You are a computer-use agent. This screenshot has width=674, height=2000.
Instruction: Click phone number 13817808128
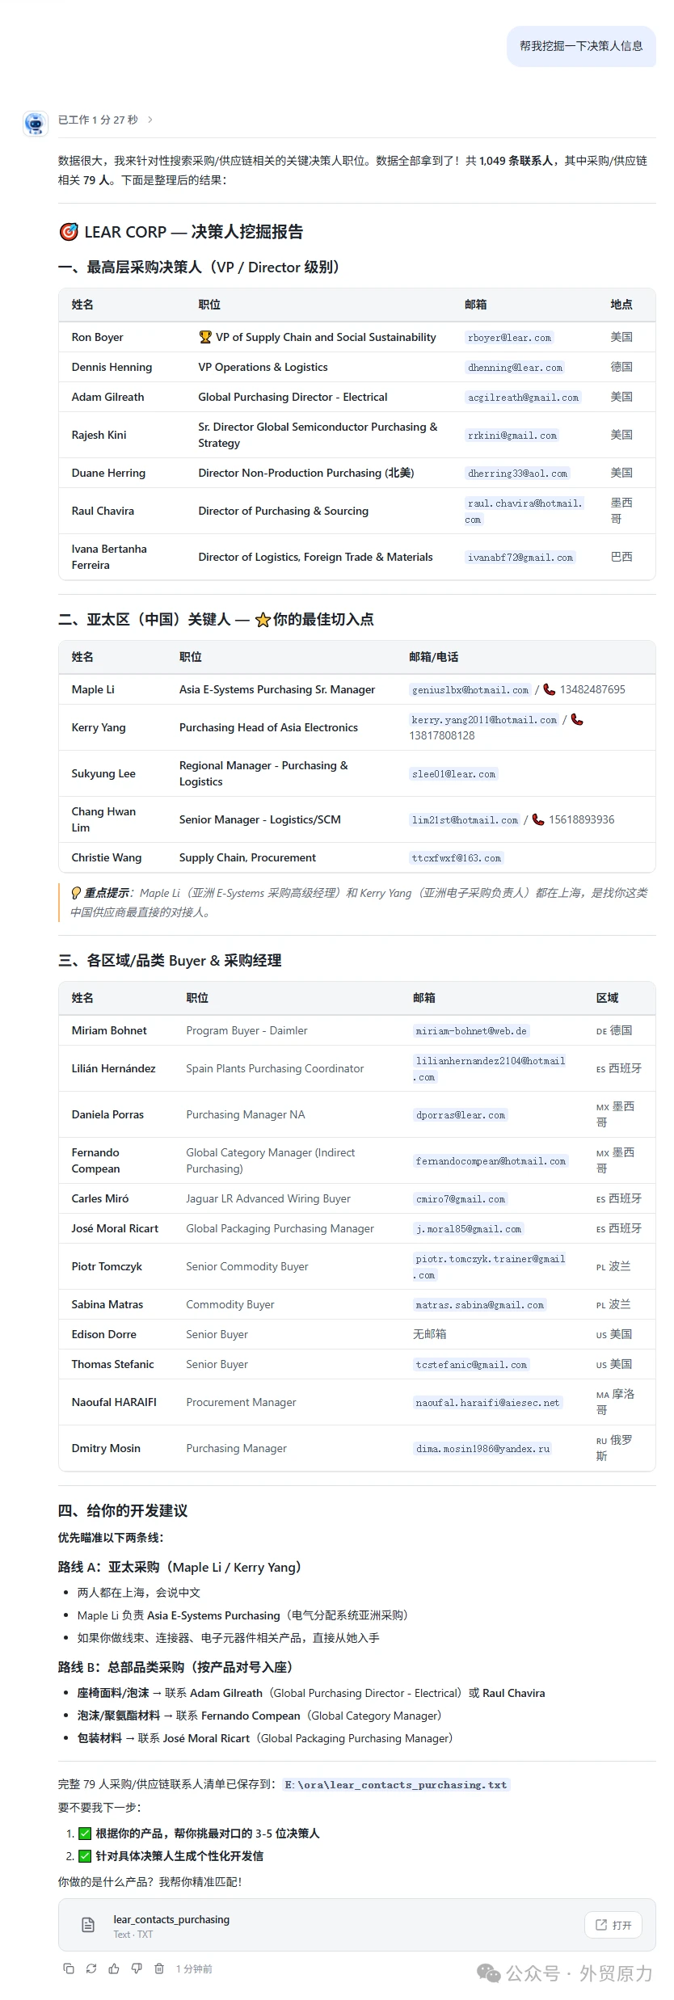442,735
